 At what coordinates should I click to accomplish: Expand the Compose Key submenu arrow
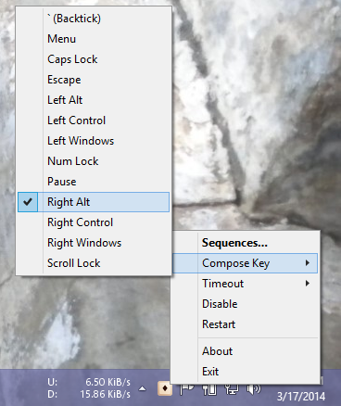click(307, 263)
